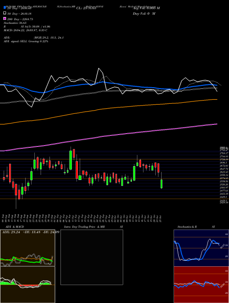Click the MACD histogram panel
Screen dimensions: 229x303
27,285
